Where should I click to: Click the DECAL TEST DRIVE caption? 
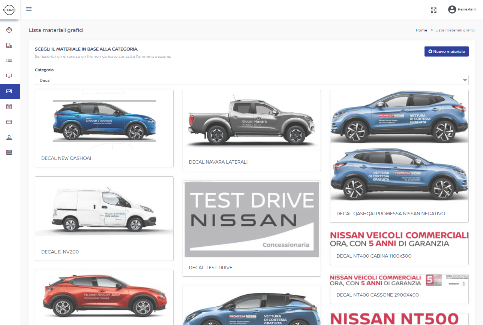211,268
